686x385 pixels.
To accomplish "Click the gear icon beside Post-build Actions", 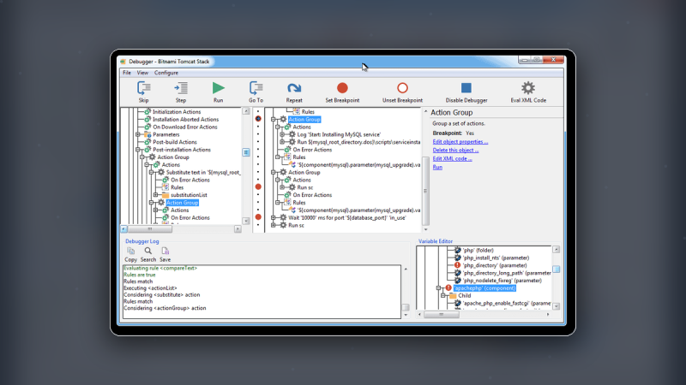I will [147, 142].
